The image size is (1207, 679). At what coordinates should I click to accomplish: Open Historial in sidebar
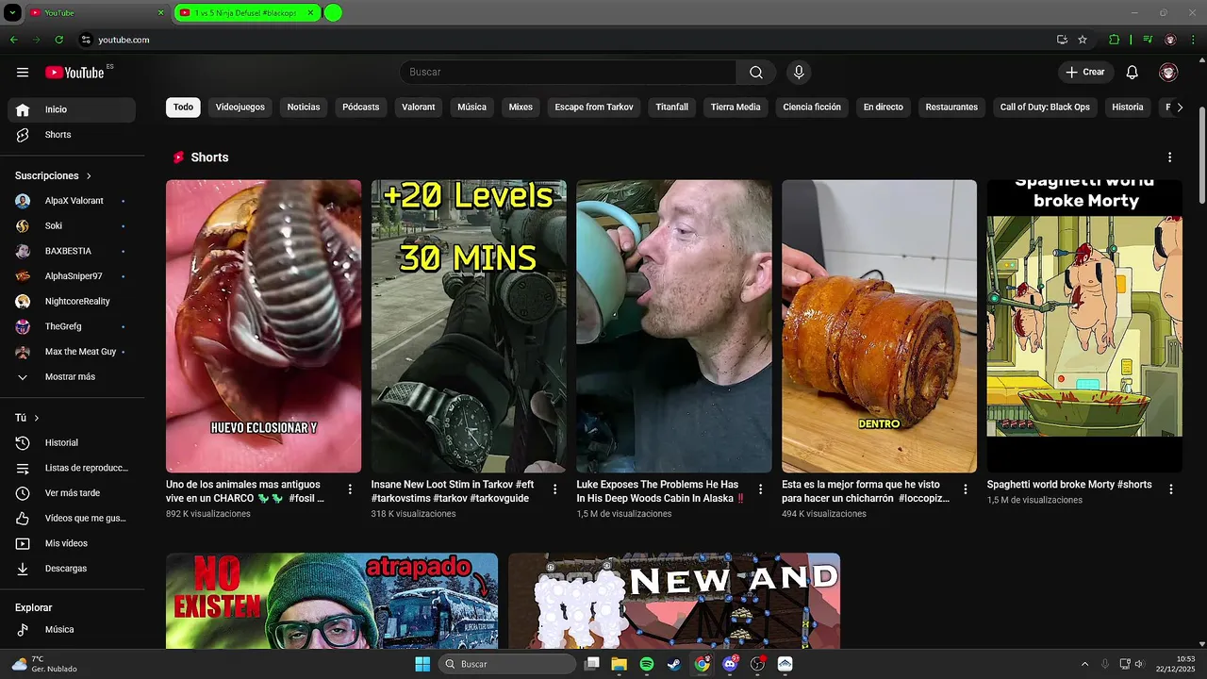[72, 443]
